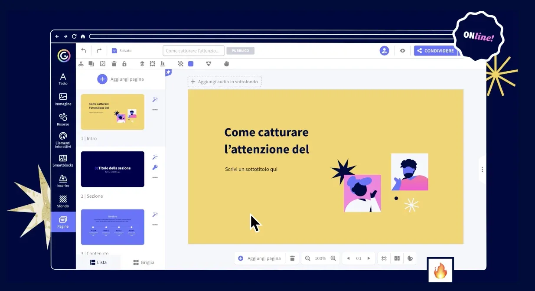Viewport: 535px width, 291px height.
Task: Click the trash delete icon in the toolbar
Action: pos(114,64)
